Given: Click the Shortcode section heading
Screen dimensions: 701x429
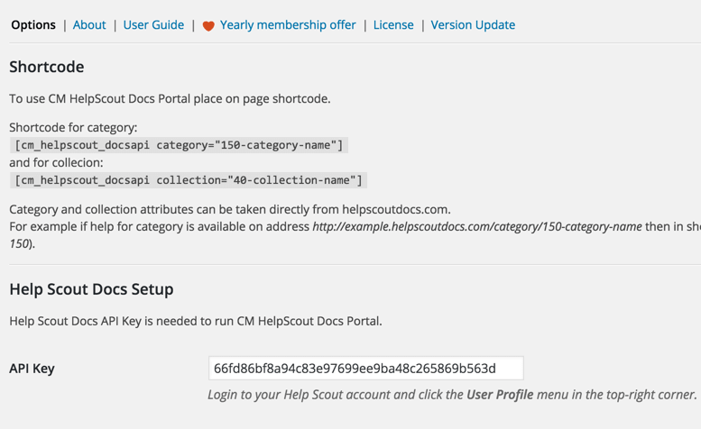Looking at the screenshot, I should click(47, 68).
